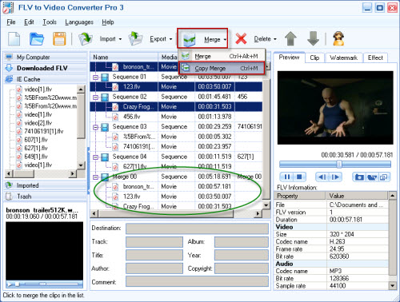Viewport: 400px width, 302px height.
Task: Switch to the Effect tab
Action: 375,58
